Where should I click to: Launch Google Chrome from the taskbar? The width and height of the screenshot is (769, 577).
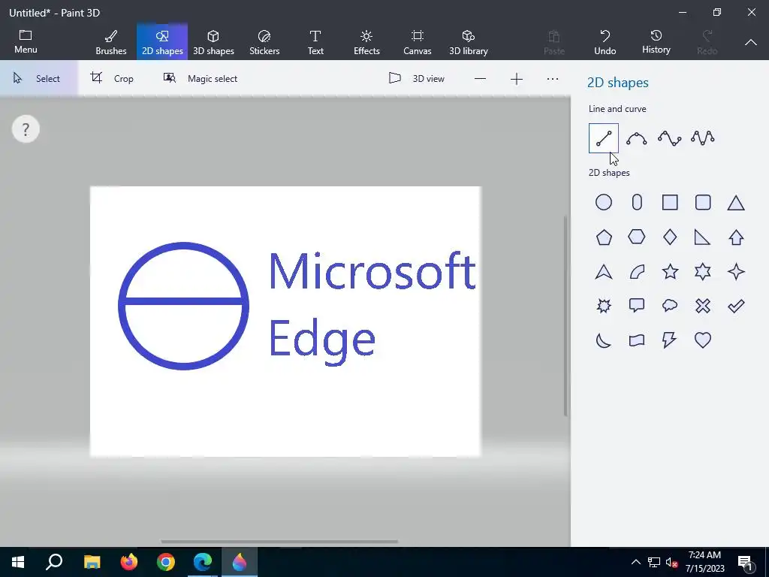(x=166, y=562)
